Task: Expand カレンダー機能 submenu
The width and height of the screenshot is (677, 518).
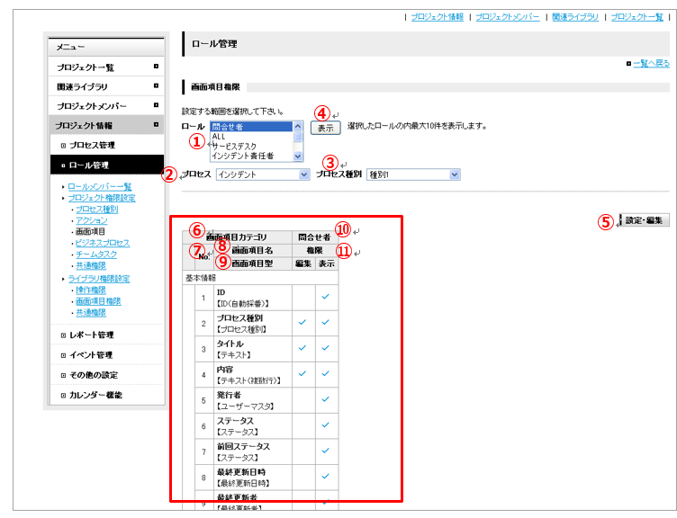Action: [106, 395]
